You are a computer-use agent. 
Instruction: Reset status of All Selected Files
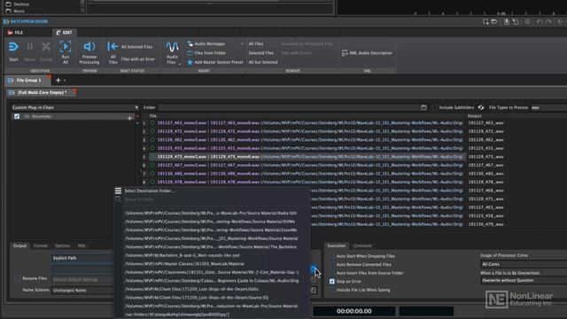[136, 47]
